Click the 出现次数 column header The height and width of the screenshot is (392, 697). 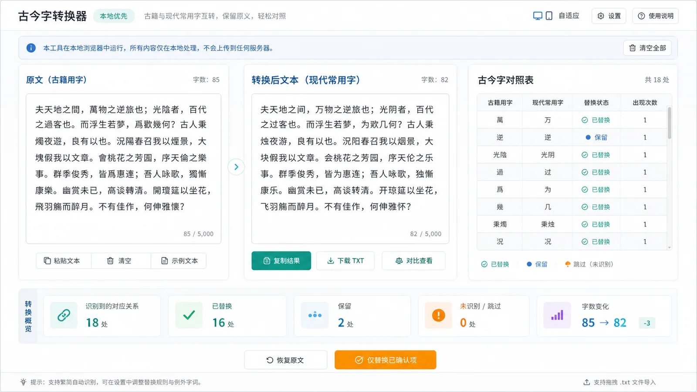[x=645, y=103]
